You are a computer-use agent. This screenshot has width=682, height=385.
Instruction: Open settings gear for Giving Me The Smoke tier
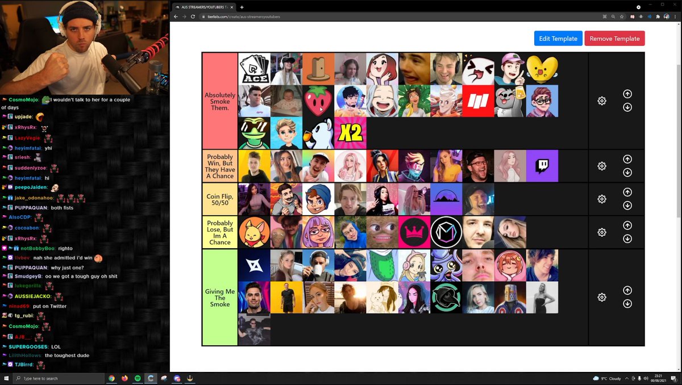click(x=602, y=298)
